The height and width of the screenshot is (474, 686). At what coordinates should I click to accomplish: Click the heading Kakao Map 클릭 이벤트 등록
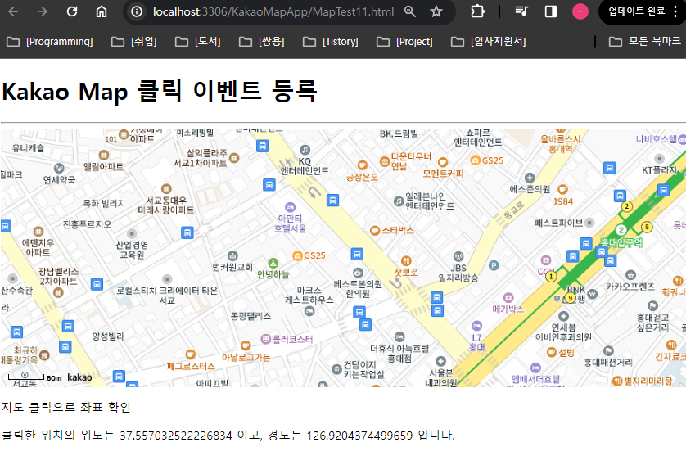coord(160,91)
